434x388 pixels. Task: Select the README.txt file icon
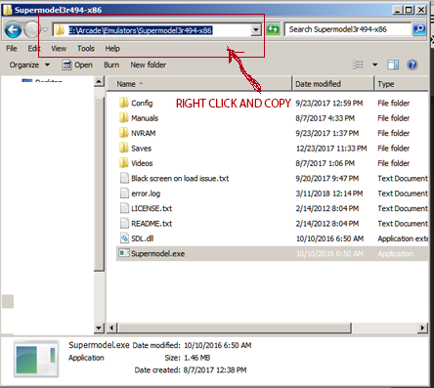tap(124, 224)
